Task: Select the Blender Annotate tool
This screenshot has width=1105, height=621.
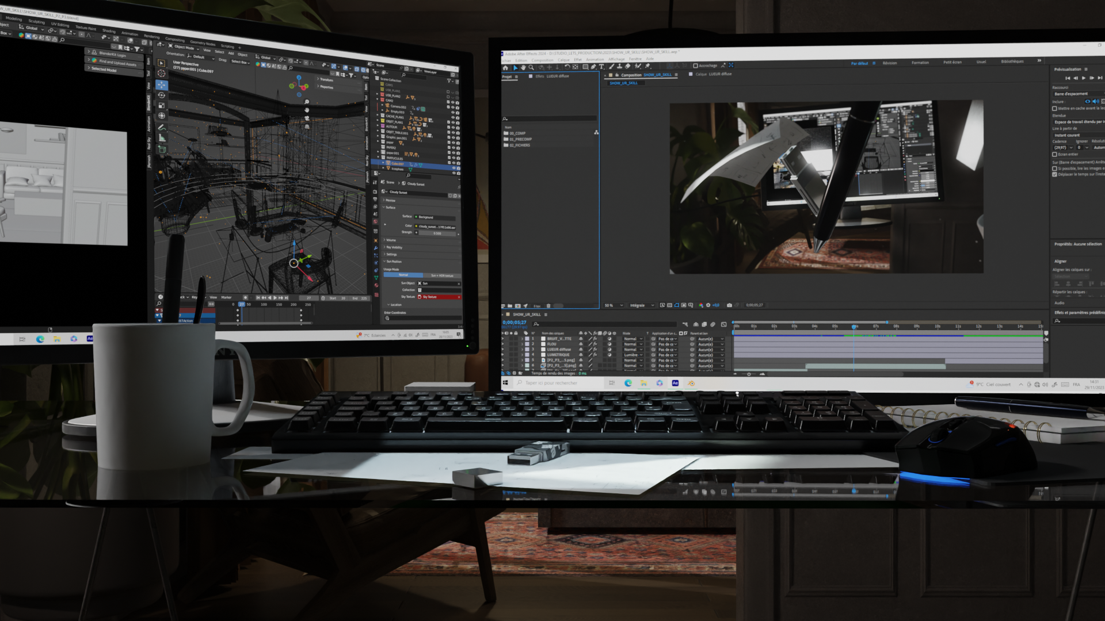Action: click(161, 128)
